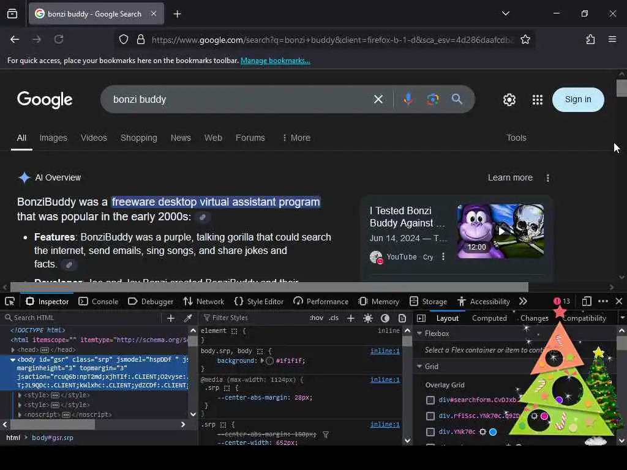The image size is (627, 470).
Task: Open the DevTools customize three-dot menu
Action: click(x=603, y=301)
